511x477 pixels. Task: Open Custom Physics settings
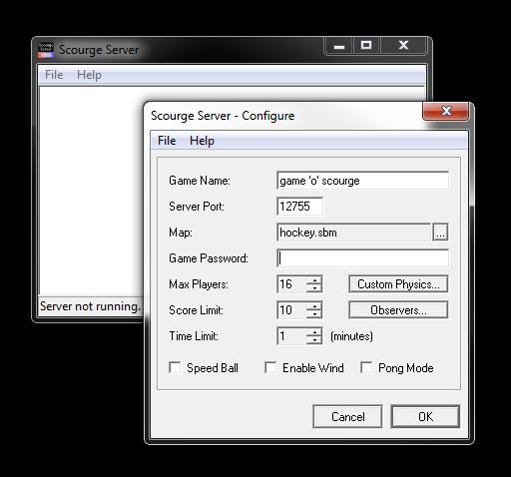398,284
